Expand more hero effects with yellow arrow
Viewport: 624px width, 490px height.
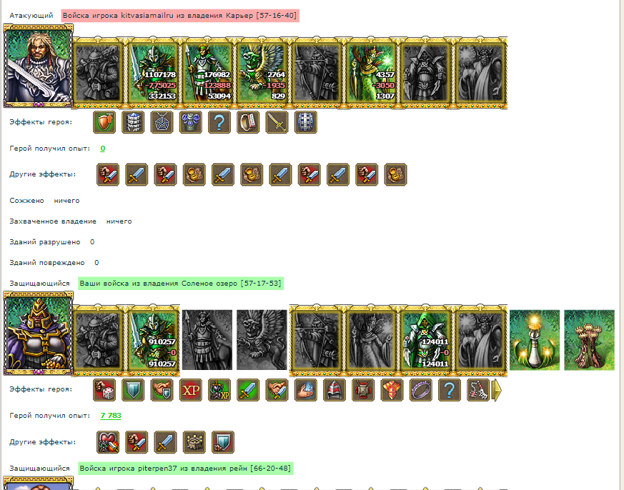(x=497, y=390)
